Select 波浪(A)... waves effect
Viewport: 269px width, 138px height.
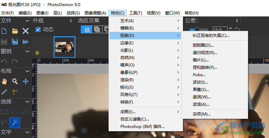[x=214, y=104]
